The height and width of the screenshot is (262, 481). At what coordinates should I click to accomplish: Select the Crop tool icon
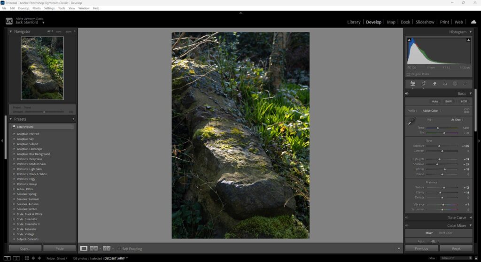pos(423,84)
